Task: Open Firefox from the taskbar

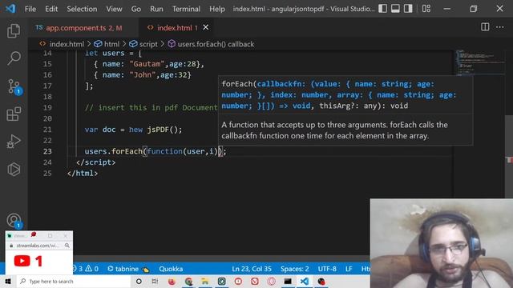Action: tap(172, 281)
